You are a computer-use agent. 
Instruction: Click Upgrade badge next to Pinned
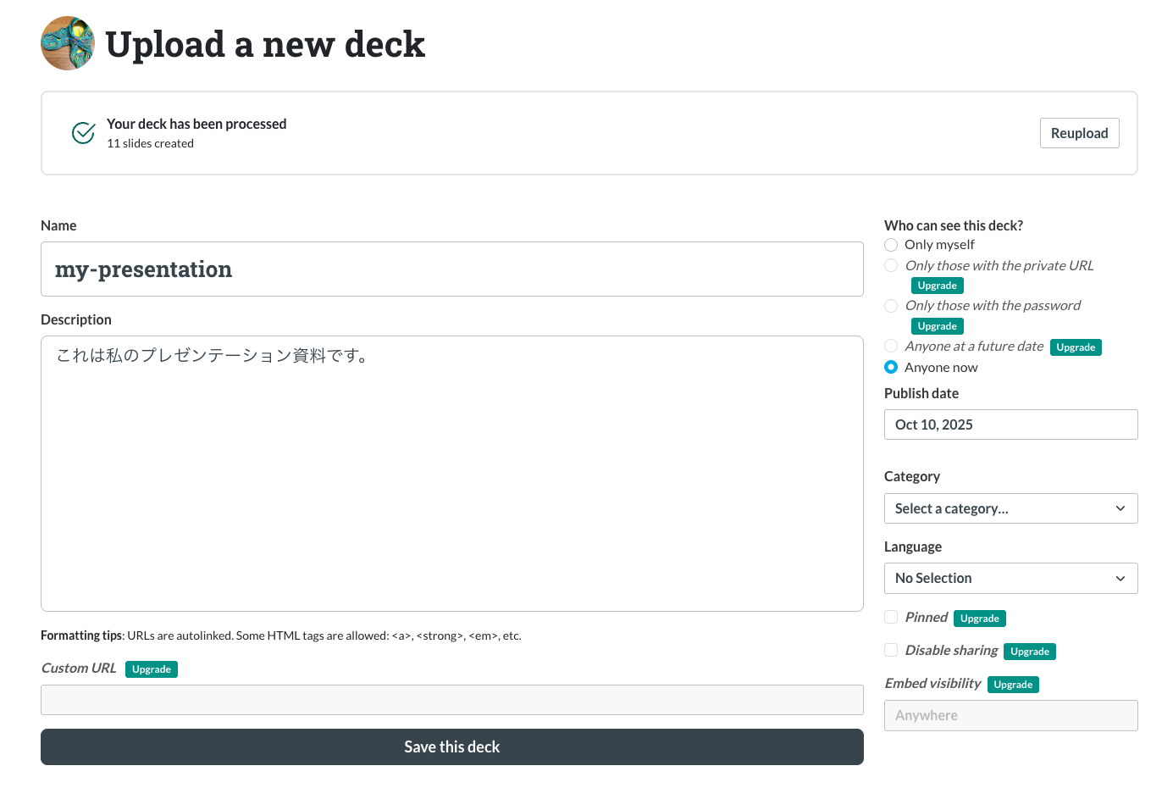[979, 619]
